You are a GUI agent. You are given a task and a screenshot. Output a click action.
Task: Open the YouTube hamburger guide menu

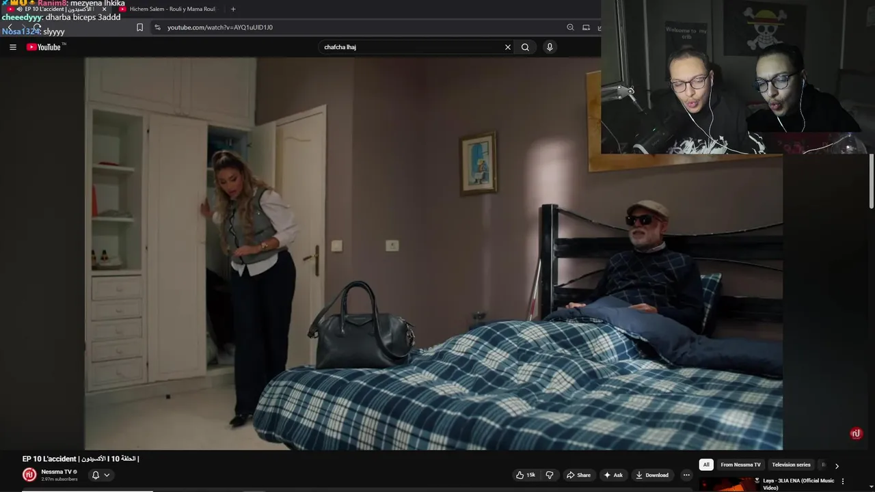[x=12, y=47]
